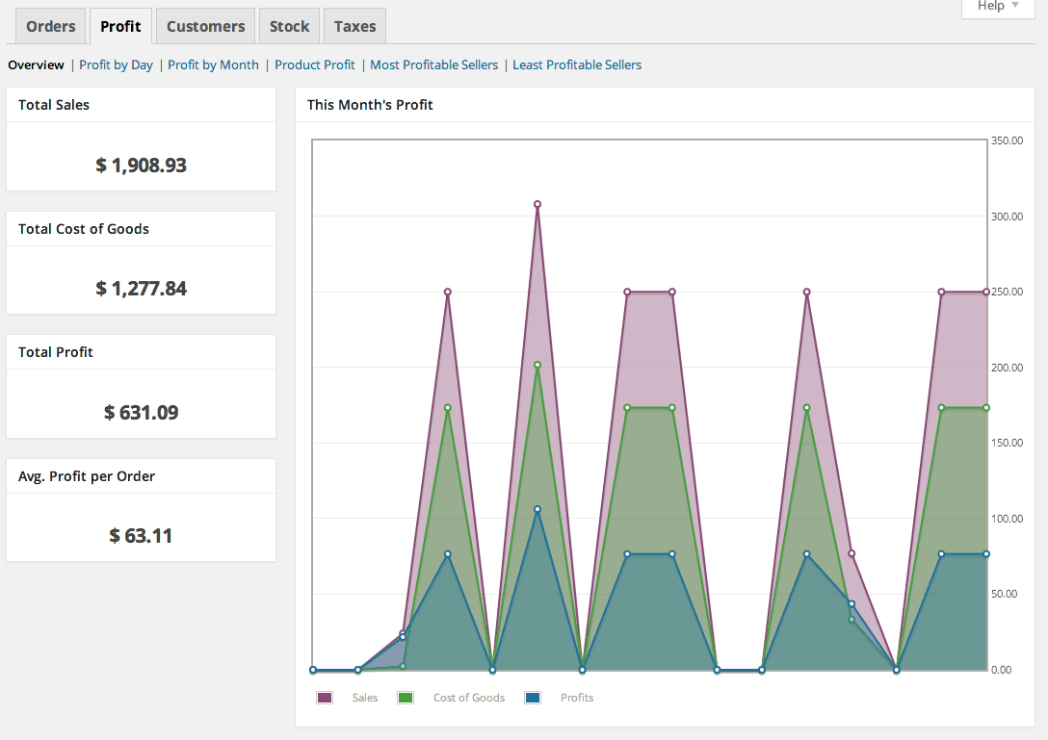This screenshot has width=1048, height=740.
Task: Click the purple Sales legend swatch
Action: [x=325, y=698]
